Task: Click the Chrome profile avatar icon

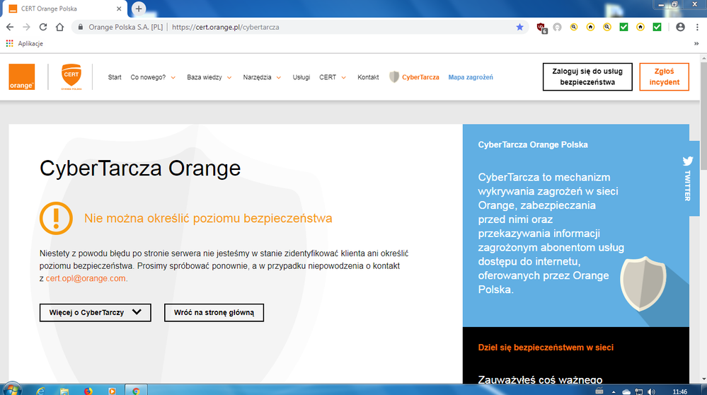Action: (x=680, y=27)
